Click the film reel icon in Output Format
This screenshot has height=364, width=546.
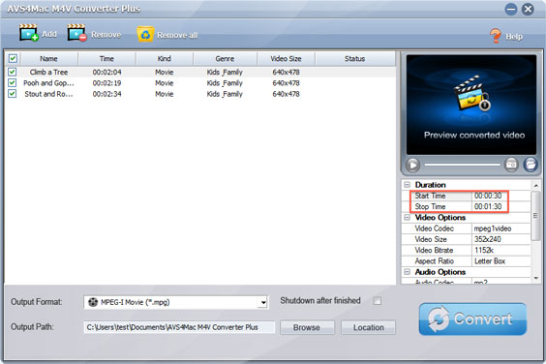tap(93, 302)
